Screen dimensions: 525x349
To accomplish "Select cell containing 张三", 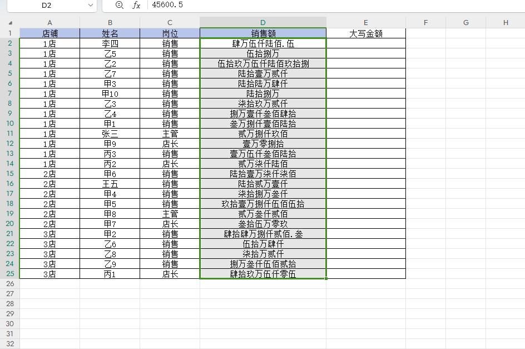I will pos(110,134).
